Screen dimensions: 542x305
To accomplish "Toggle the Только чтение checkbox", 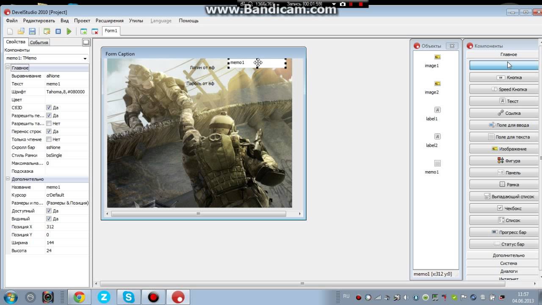I will pyautogui.click(x=49, y=139).
